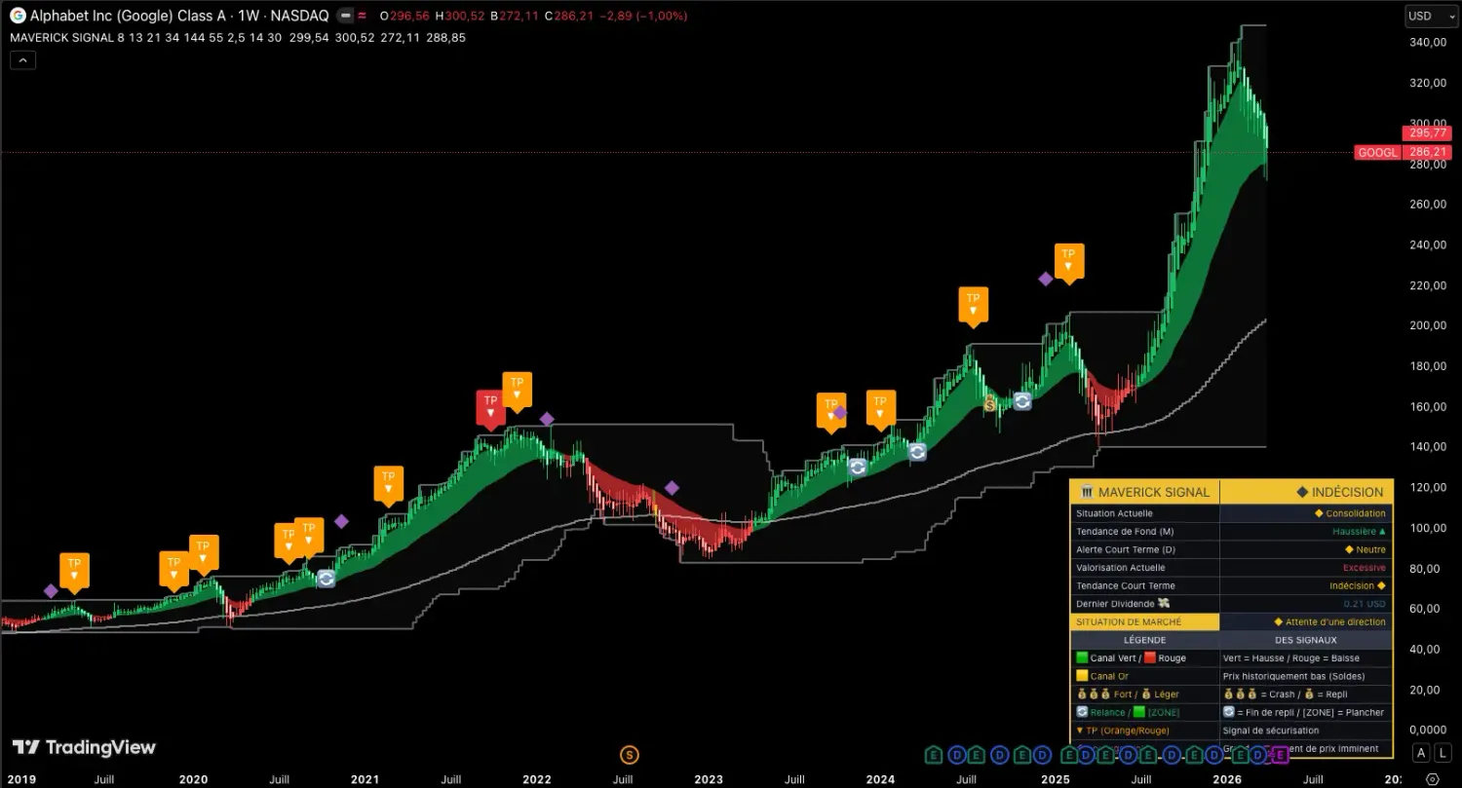Click the red TP signal marker

pyautogui.click(x=490, y=408)
